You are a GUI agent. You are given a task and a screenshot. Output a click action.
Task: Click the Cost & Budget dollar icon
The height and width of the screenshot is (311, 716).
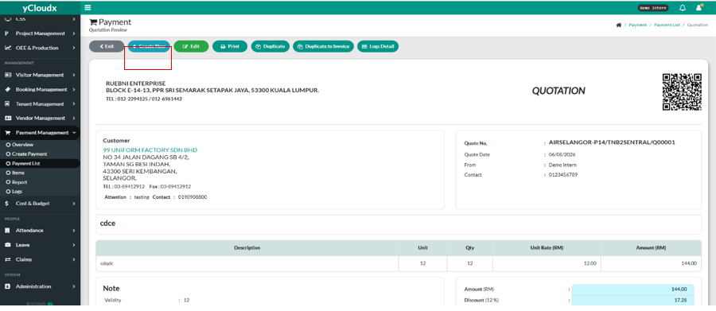point(7,204)
